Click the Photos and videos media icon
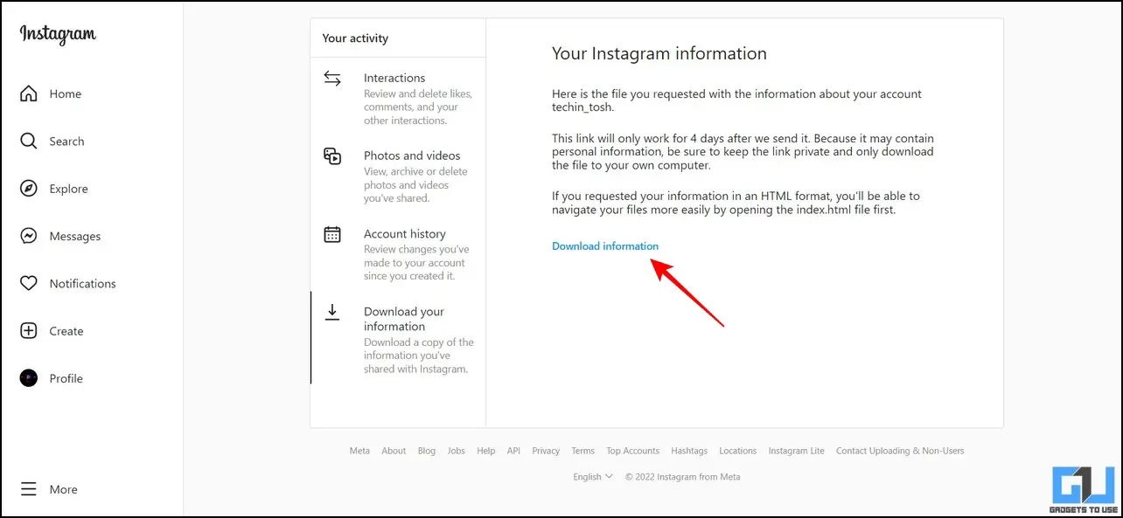This screenshot has width=1123, height=518. pyautogui.click(x=332, y=156)
